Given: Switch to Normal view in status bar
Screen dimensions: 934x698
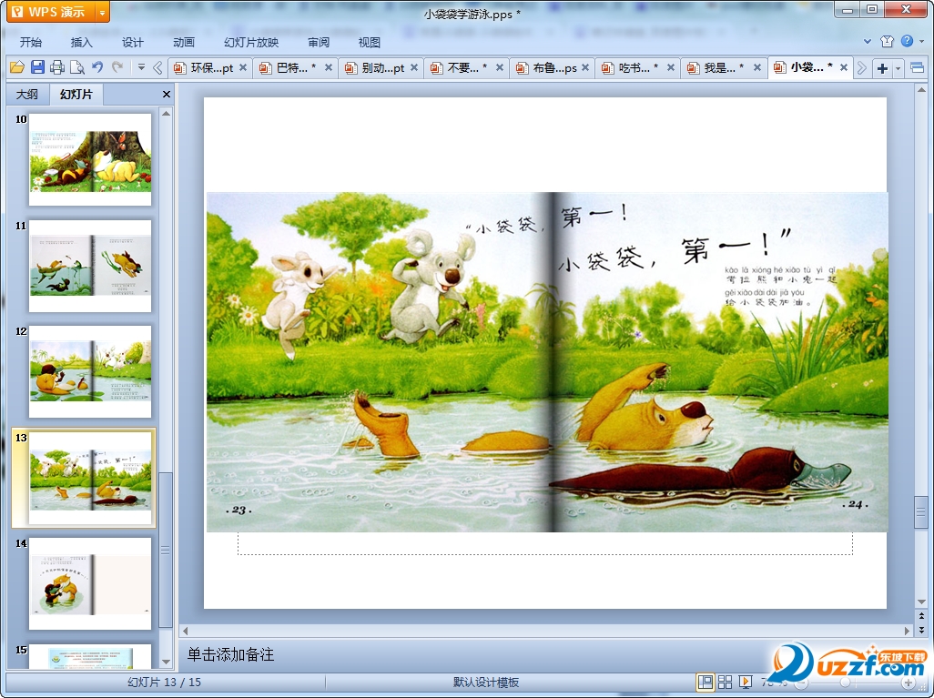Looking at the screenshot, I should [x=705, y=683].
